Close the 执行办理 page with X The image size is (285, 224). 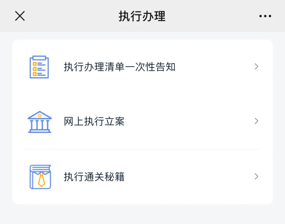(x=20, y=16)
